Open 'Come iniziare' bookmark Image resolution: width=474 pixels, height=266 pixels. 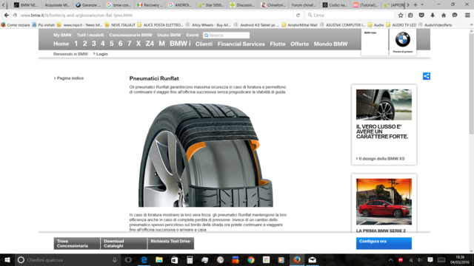[x=16, y=24]
